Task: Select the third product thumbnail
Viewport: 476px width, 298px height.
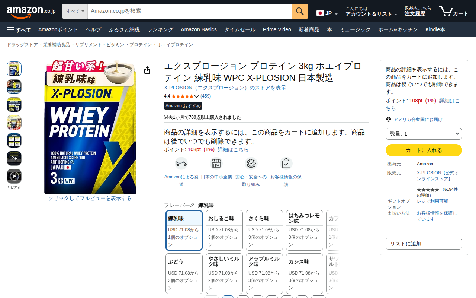Action: pyautogui.click(x=14, y=105)
